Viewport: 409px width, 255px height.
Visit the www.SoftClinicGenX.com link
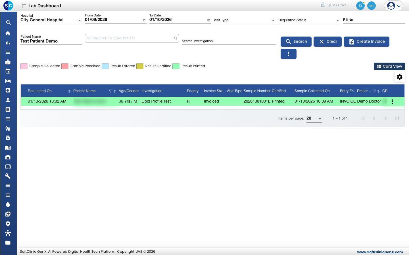pyautogui.click(x=380, y=252)
